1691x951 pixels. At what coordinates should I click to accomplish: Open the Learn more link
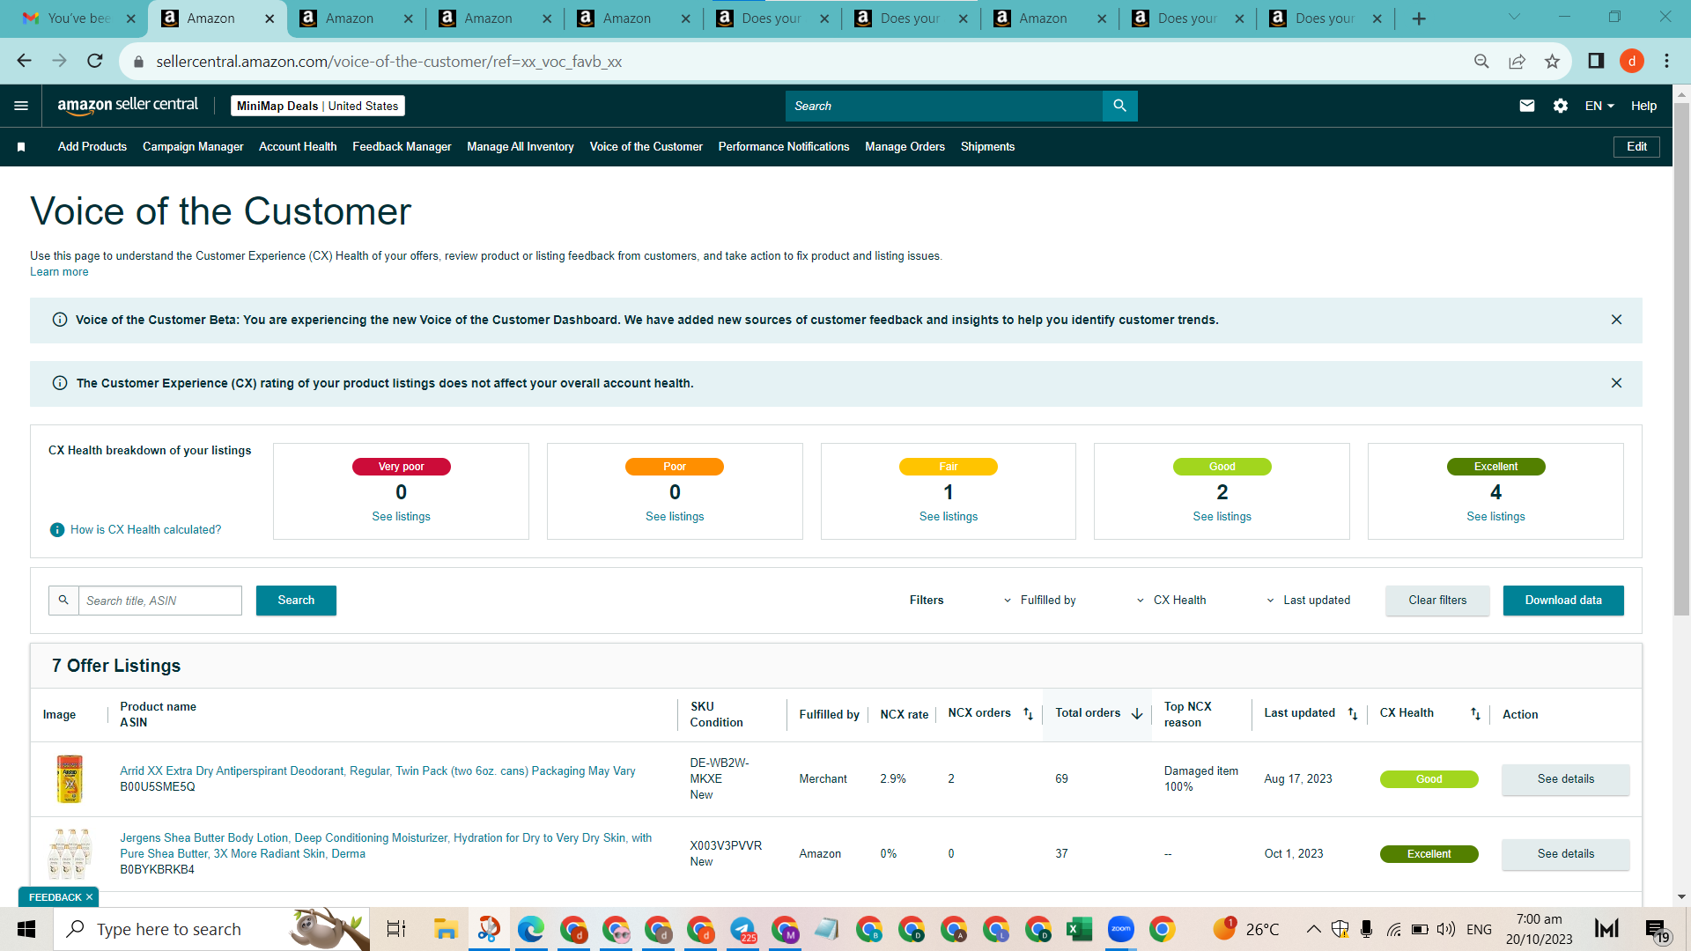59,272
